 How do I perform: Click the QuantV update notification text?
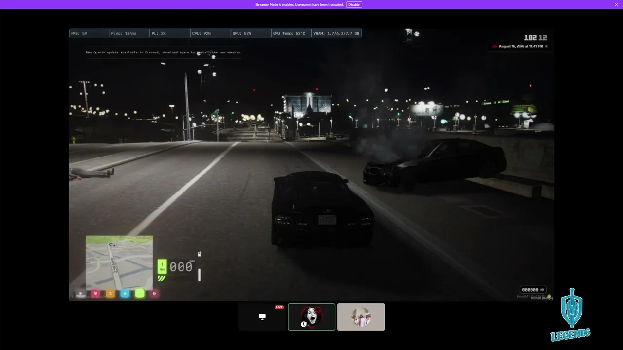tap(164, 52)
